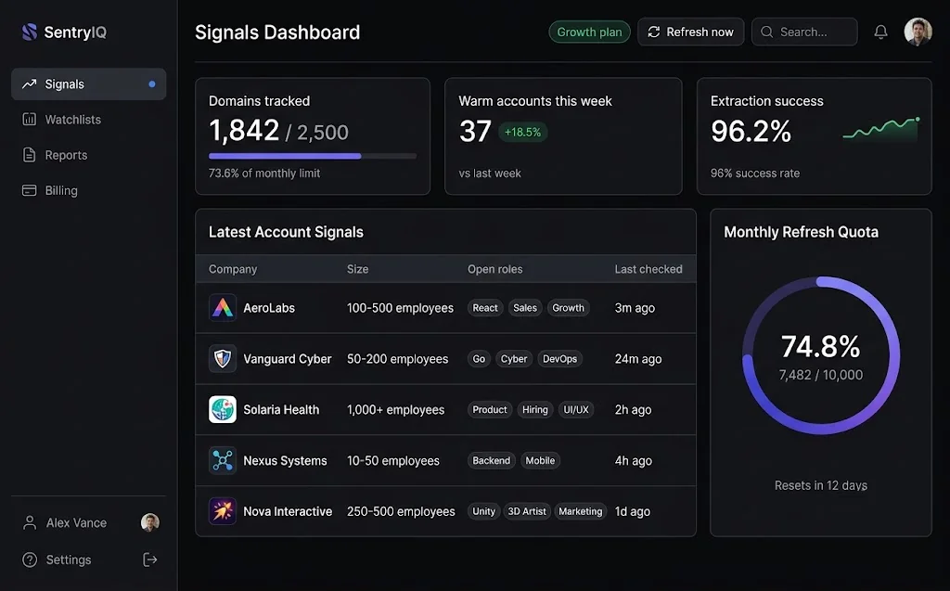Click the refresh arrows icon
This screenshot has height=591, width=950.
[x=654, y=32]
